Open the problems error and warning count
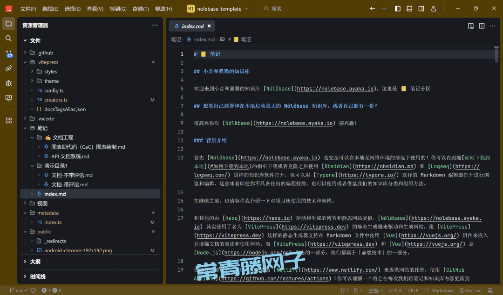The image size is (503, 295). [x=52, y=290]
